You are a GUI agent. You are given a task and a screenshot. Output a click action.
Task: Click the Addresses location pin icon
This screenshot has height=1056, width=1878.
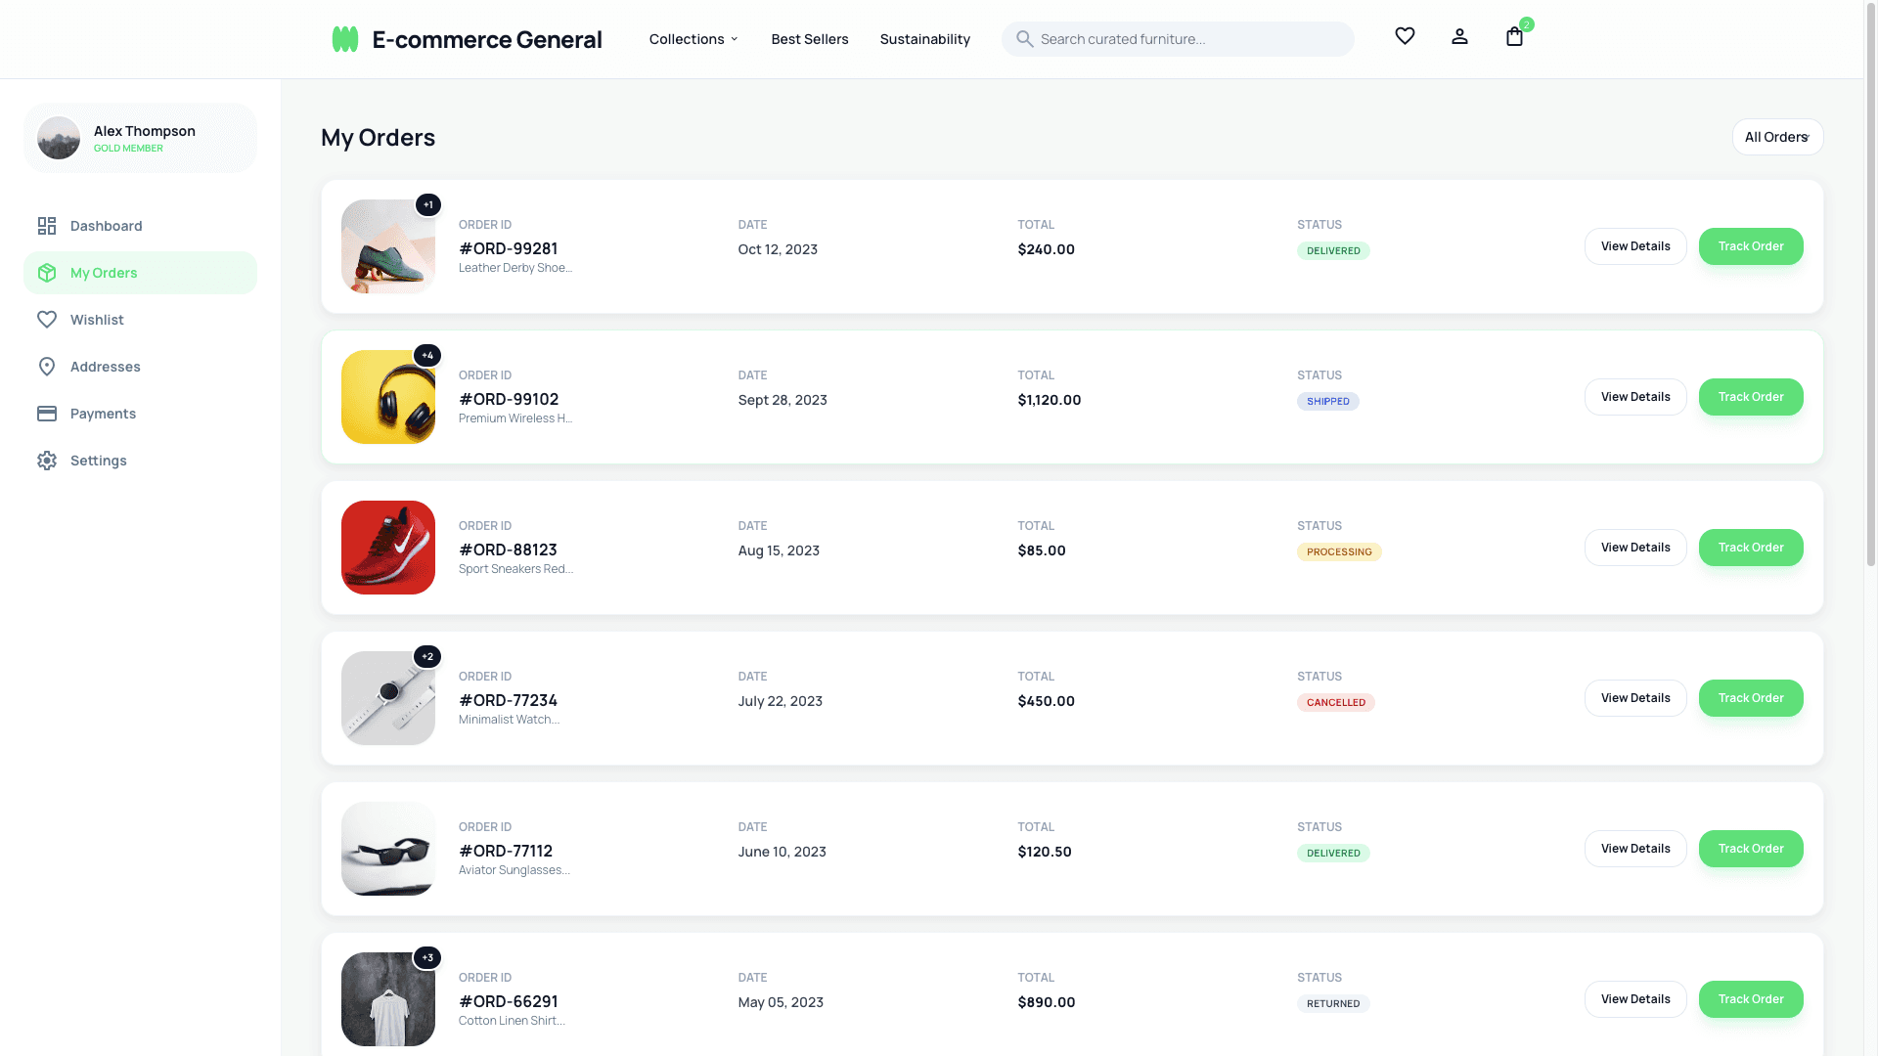(47, 367)
